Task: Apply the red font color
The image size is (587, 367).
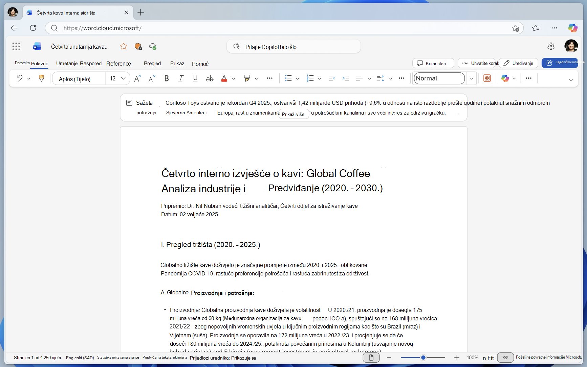Action: pos(224,78)
